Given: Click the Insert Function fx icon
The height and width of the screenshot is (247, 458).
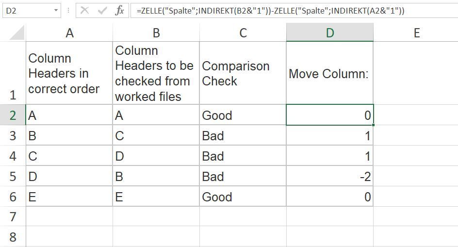Looking at the screenshot, I should (119, 10).
